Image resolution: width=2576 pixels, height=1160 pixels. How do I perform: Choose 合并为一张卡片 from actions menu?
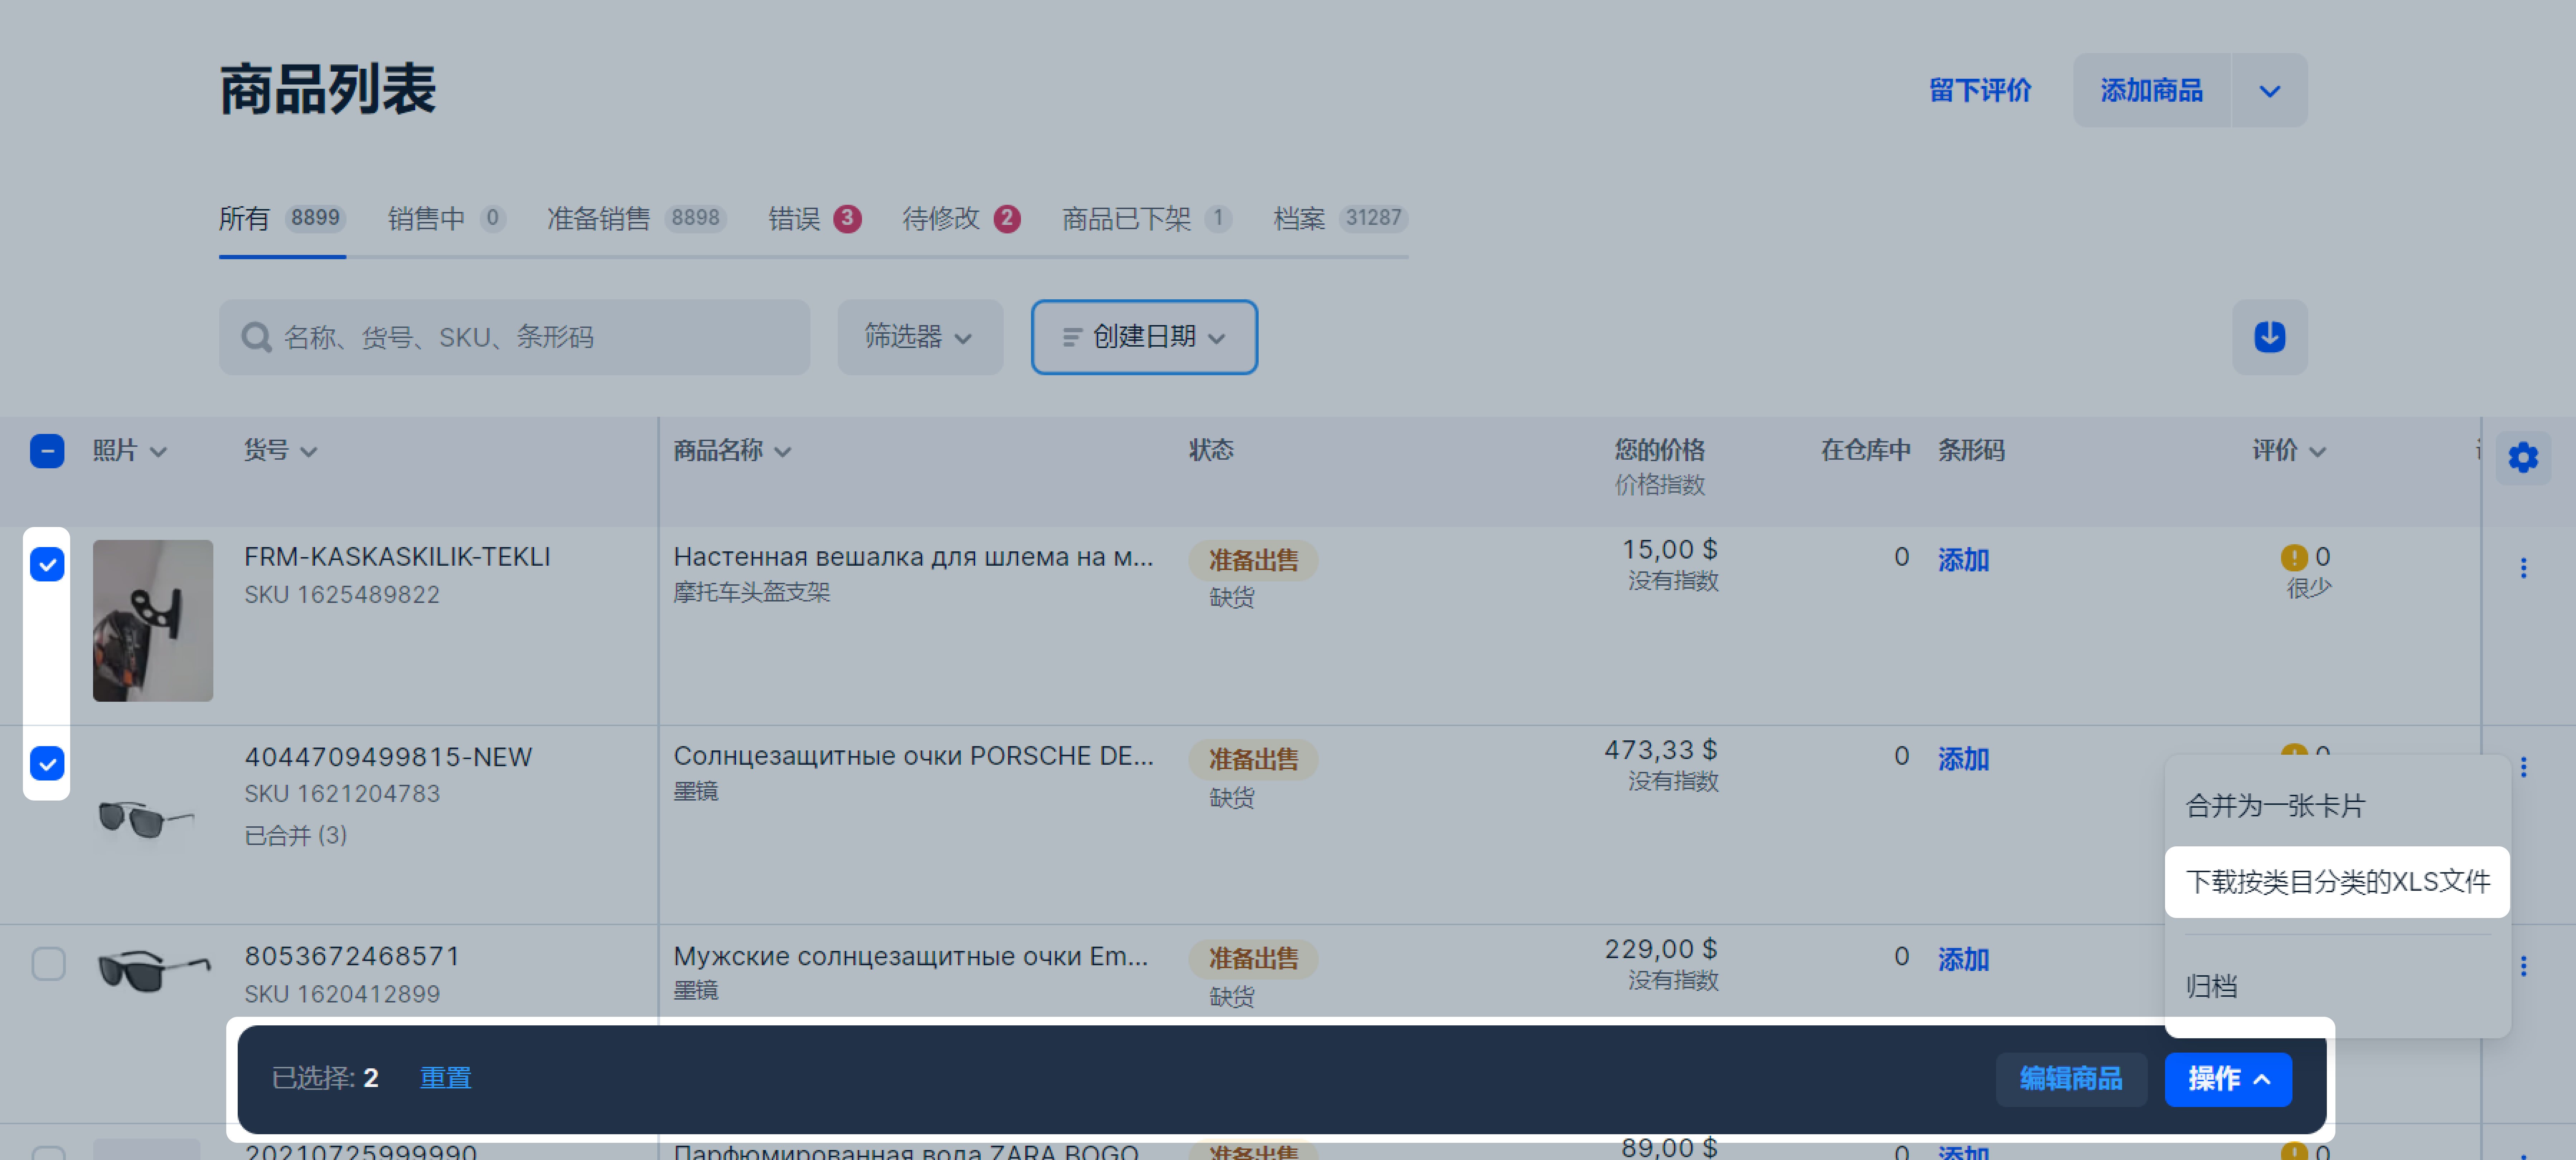[2336, 806]
